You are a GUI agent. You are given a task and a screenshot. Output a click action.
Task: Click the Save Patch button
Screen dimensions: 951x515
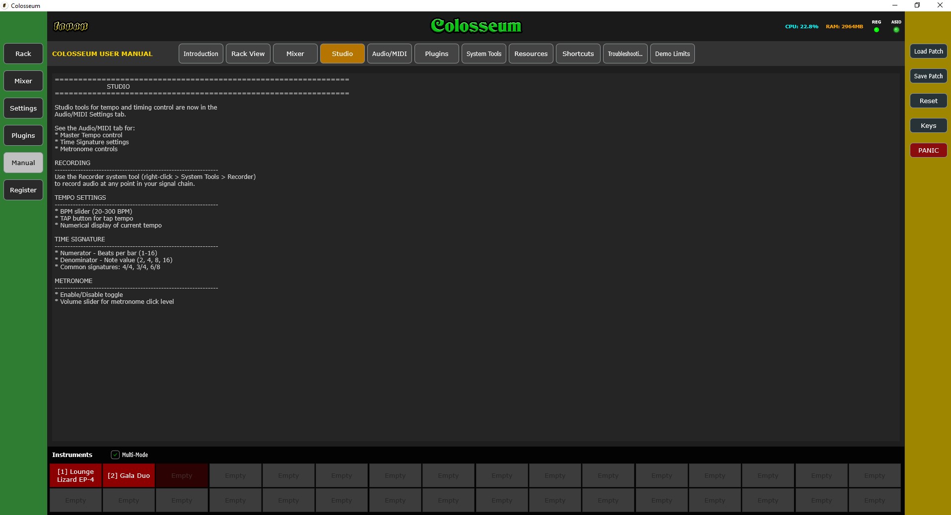[x=928, y=76]
